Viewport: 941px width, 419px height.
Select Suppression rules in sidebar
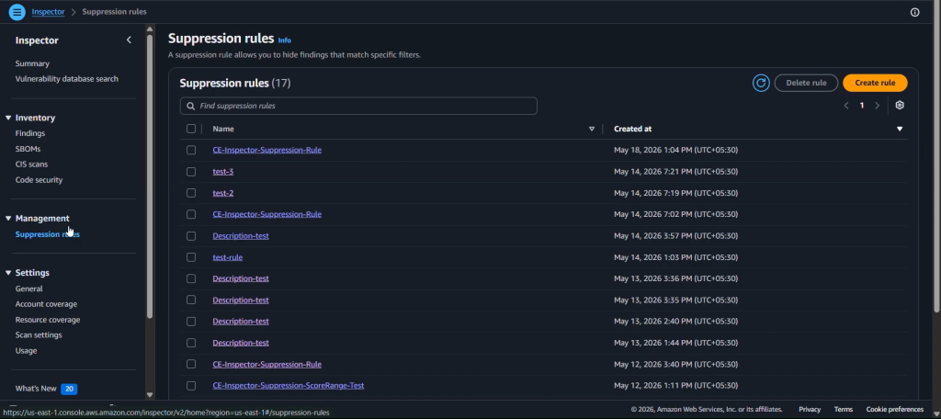click(x=48, y=234)
